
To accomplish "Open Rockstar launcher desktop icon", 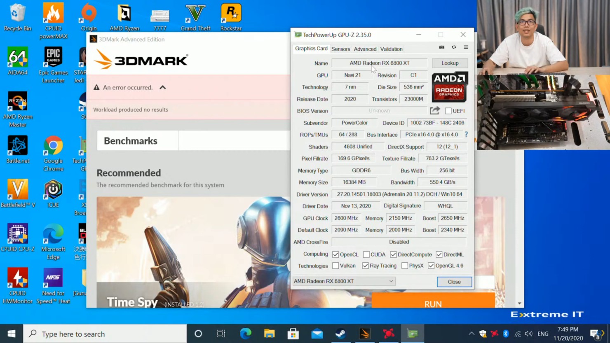I will [231, 17].
